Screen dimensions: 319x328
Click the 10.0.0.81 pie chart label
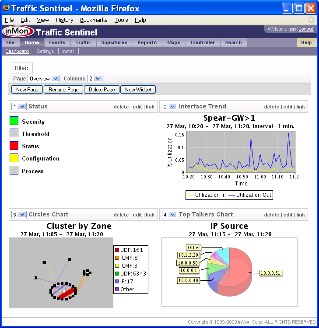[270, 273]
